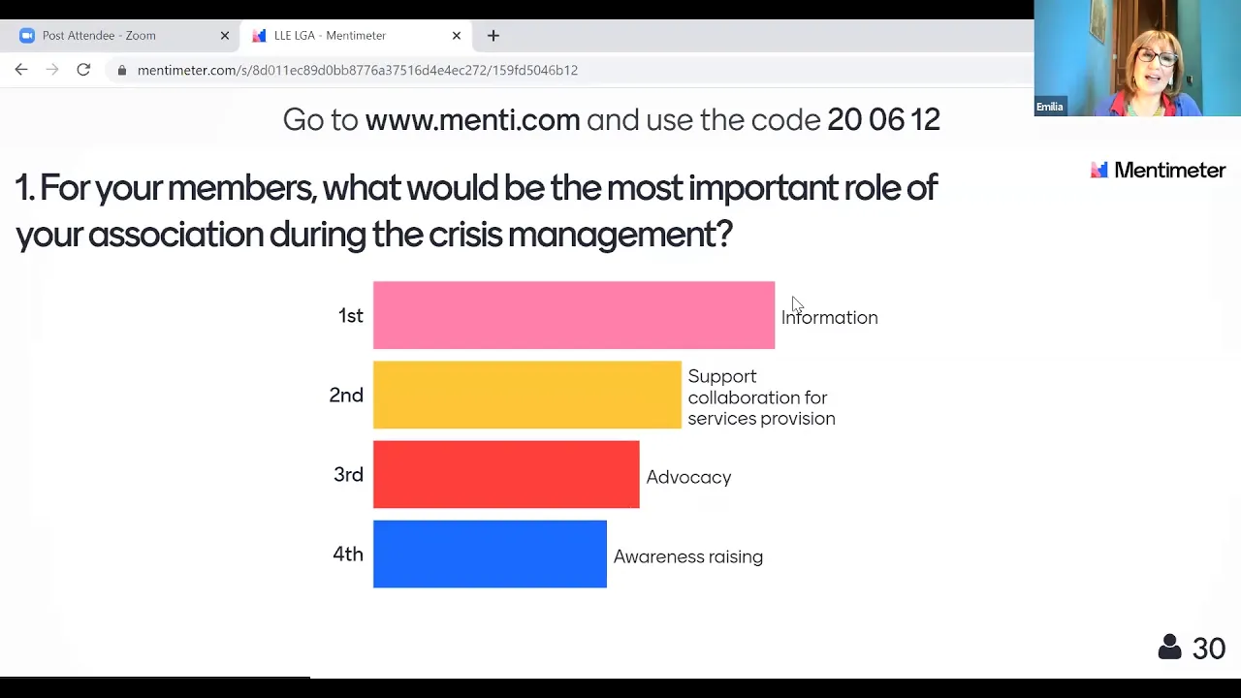Click the Awareness raising label
The height and width of the screenshot is (698, 1241).
[x=688, y=556]
